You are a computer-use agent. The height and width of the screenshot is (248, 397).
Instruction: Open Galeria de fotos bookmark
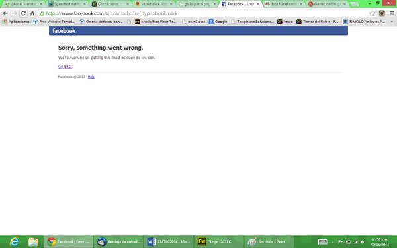click(x=101, y=22)
